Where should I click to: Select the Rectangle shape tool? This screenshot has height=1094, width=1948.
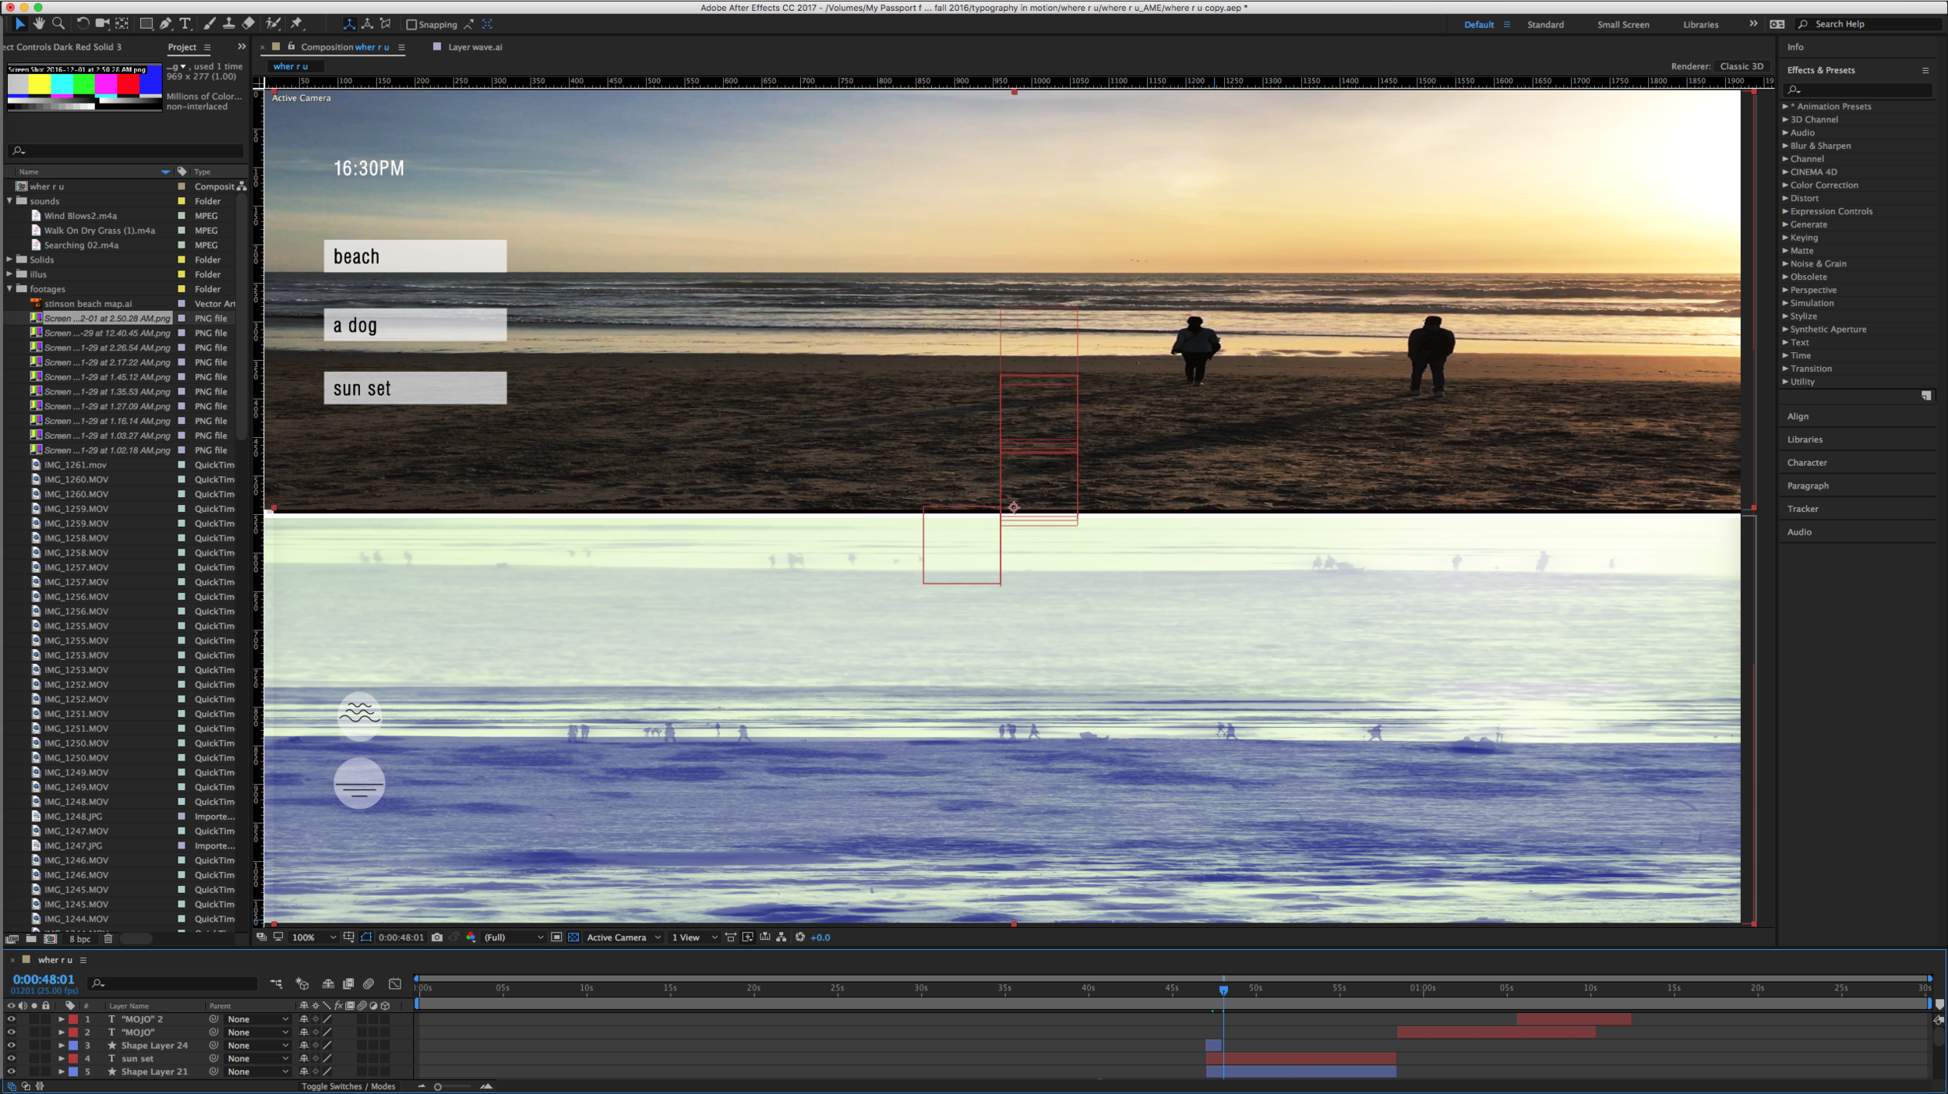146,24
